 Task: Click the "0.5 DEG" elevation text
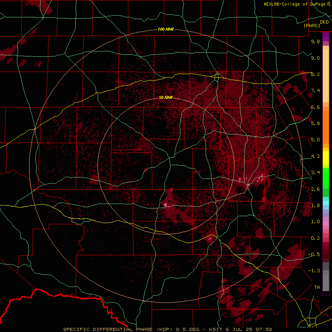coord(188,329)
